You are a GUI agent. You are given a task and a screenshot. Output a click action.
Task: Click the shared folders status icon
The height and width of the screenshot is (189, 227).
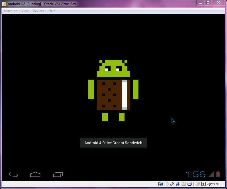click(184, 184)
